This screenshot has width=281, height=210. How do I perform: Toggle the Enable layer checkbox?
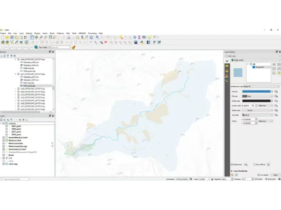click(x=232, y=165)
